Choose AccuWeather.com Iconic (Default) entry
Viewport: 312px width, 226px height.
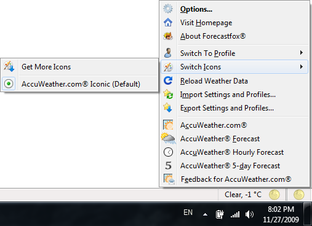(x=80, y=84)
